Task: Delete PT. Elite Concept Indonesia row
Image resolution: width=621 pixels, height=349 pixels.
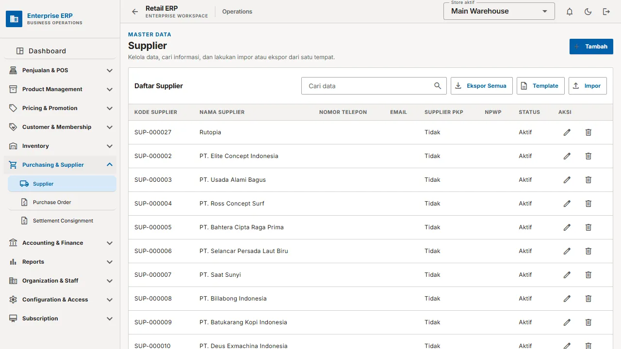Action: 588,156
